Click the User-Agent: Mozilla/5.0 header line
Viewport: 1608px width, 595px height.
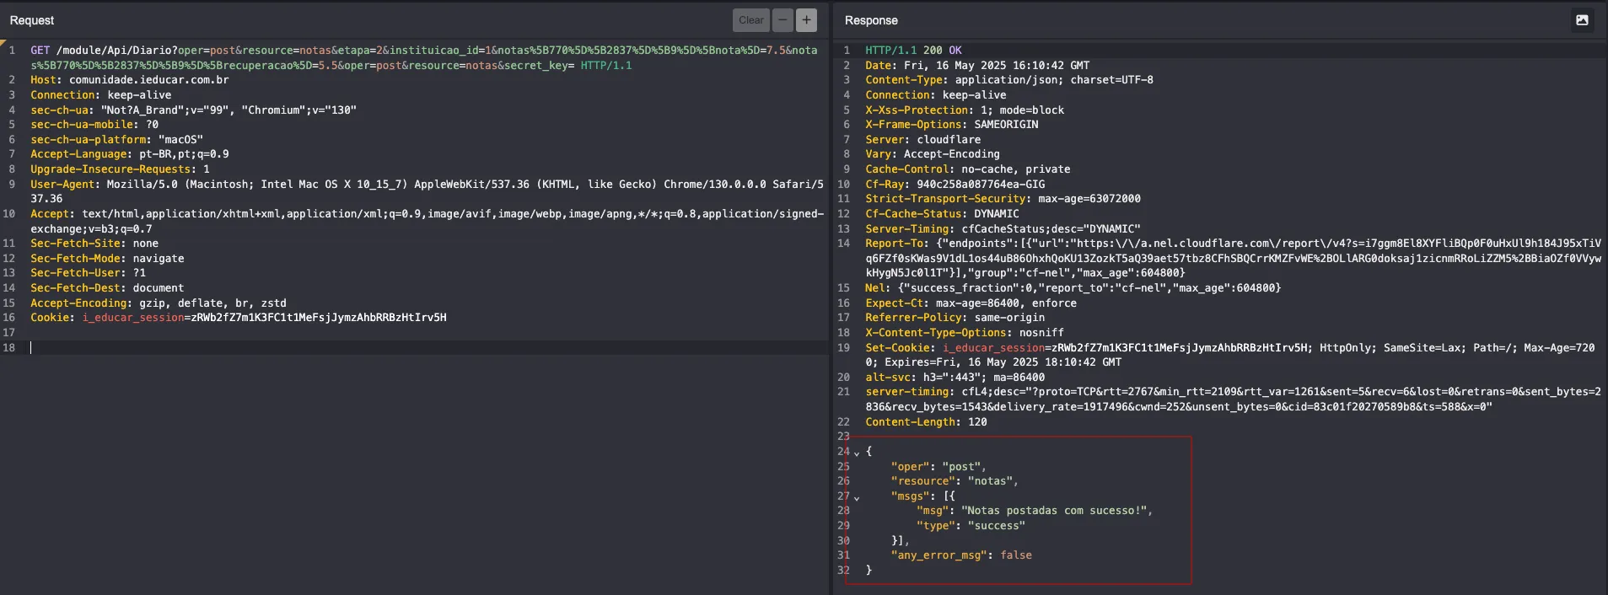click(x=427, y=191)
